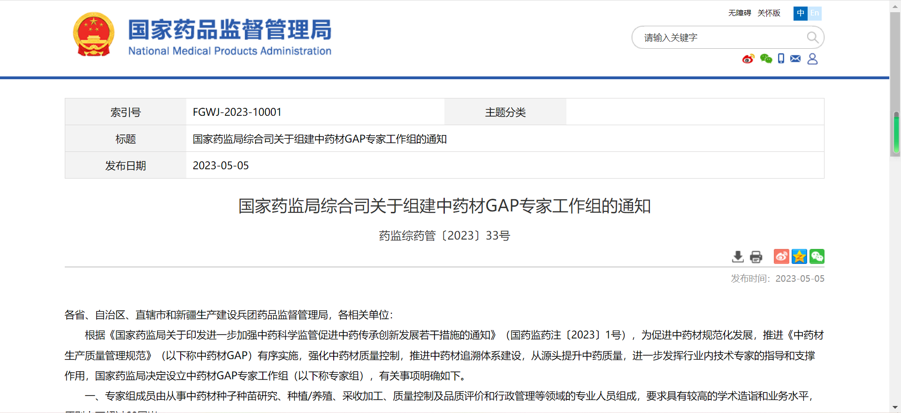
Task: Click the National Medical Products Administration logo
Action: pos(202,36)
